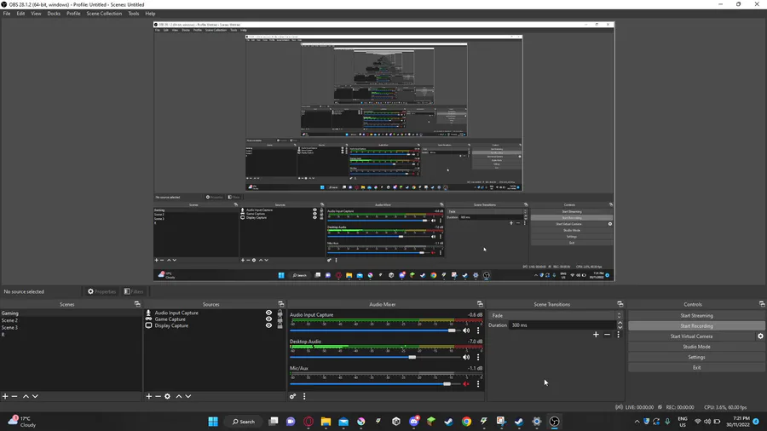The height and width of the screenshot is (431, 767).
Task: Open the Edit menu
Action: coord(20,14)
